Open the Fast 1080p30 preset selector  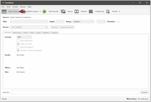pyautogui.click(x=30, y=27)
